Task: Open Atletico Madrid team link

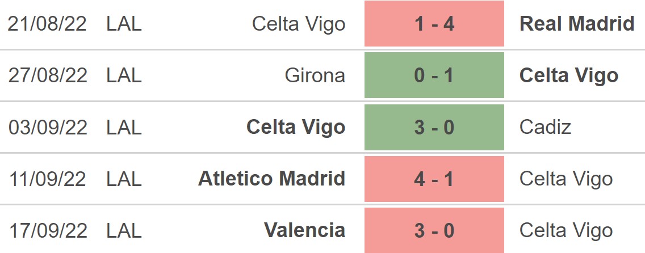Action: [271, 179]
